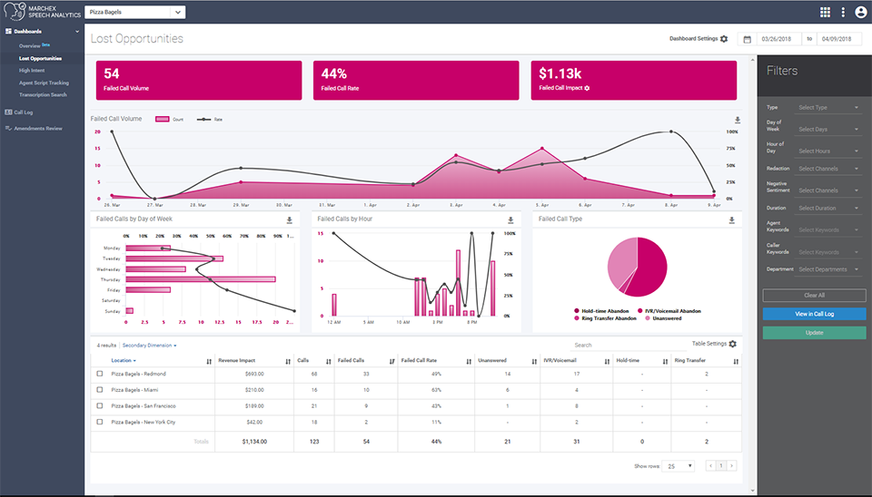The height and width of the screenshot is (497, 872).
Task: Click the Update filters button
Action: coord(814,333)
